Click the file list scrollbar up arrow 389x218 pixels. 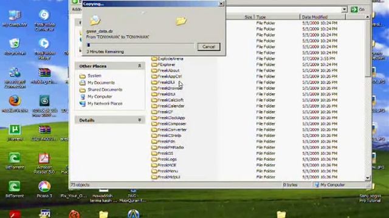[367, 17]
